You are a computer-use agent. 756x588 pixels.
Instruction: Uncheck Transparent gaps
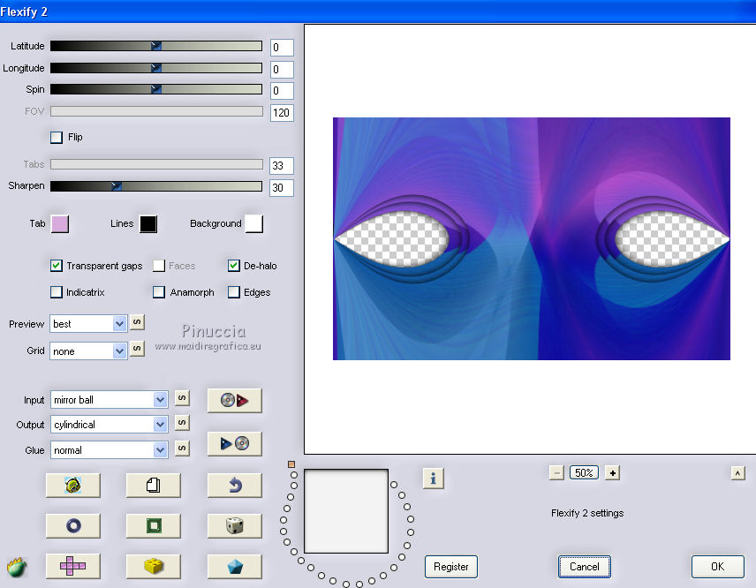point(57,266)
